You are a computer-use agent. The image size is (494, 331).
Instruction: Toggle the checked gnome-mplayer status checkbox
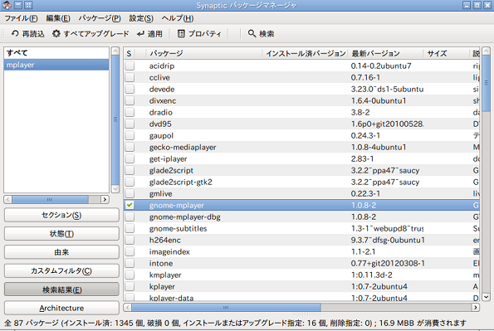tap(130, 206)
